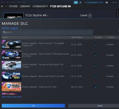
Task: Expand the F12s Skyline #8 profile name dropdown
Action: (48, 16)
